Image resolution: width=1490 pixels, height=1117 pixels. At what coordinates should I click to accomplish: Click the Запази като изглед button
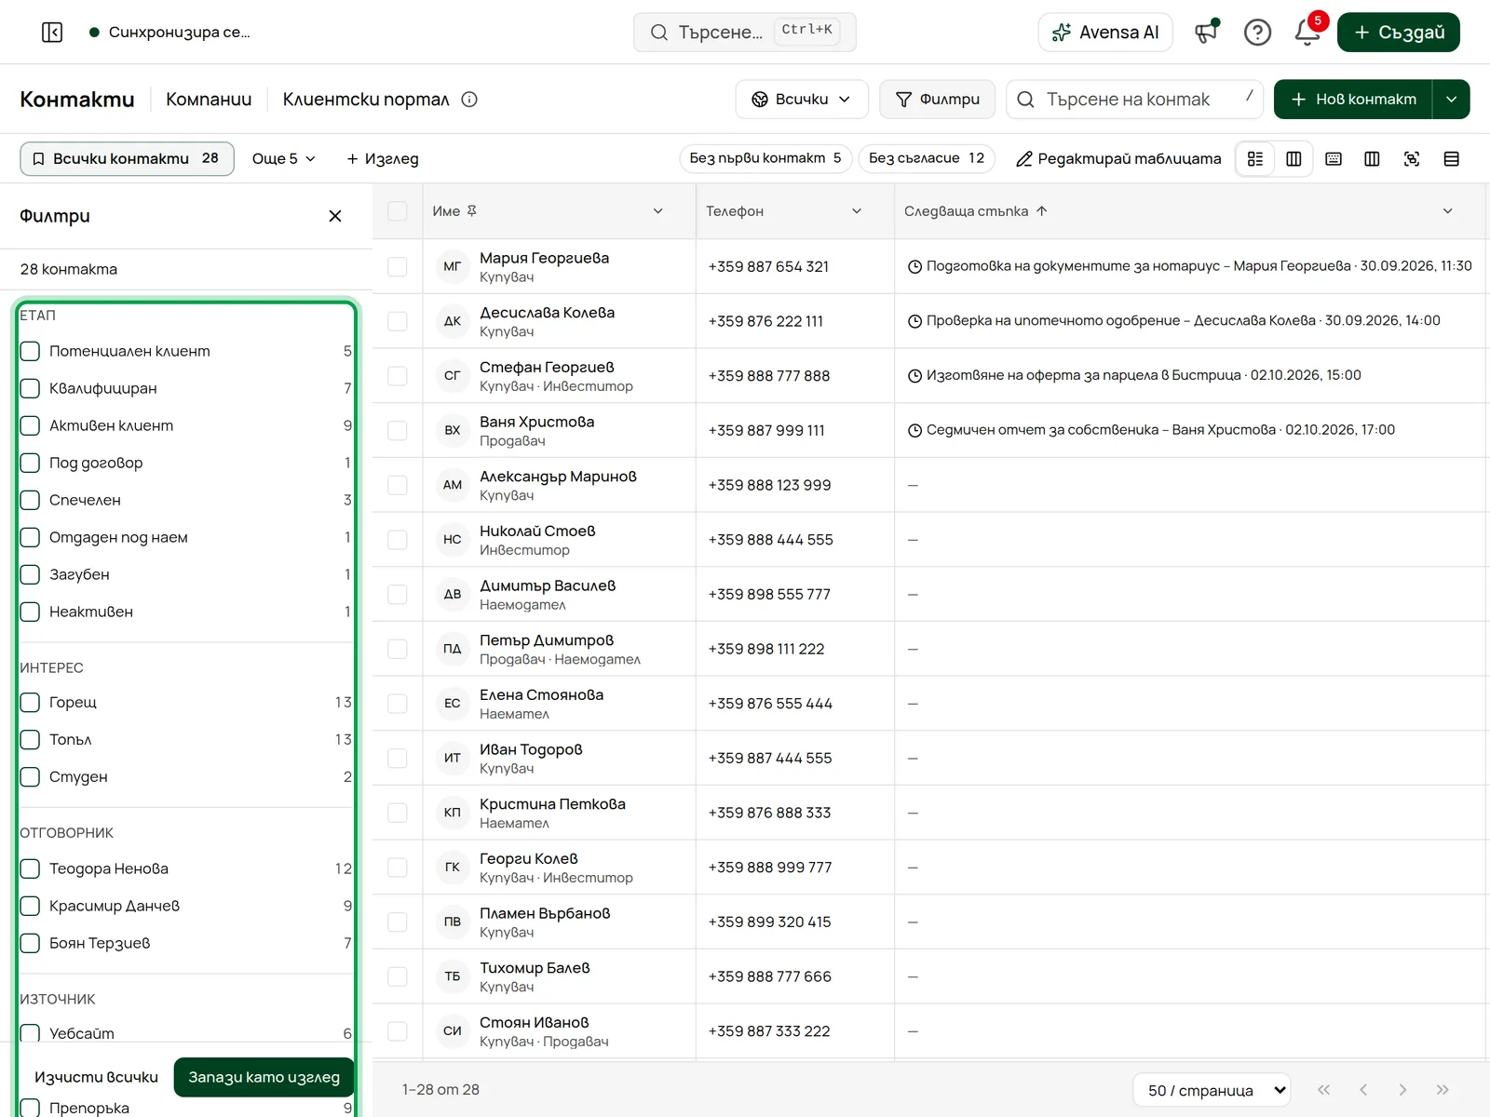[x=264, y=1077]
